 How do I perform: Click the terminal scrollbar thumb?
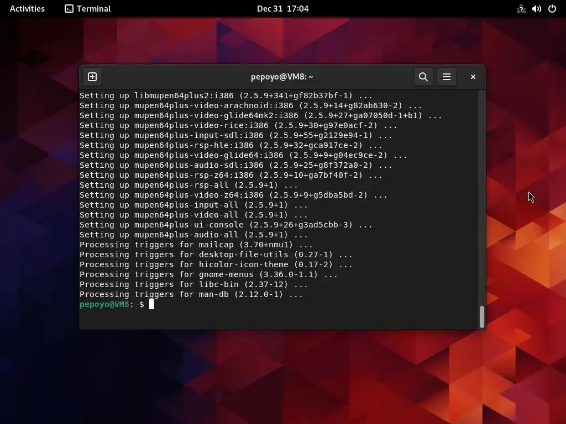482,317
